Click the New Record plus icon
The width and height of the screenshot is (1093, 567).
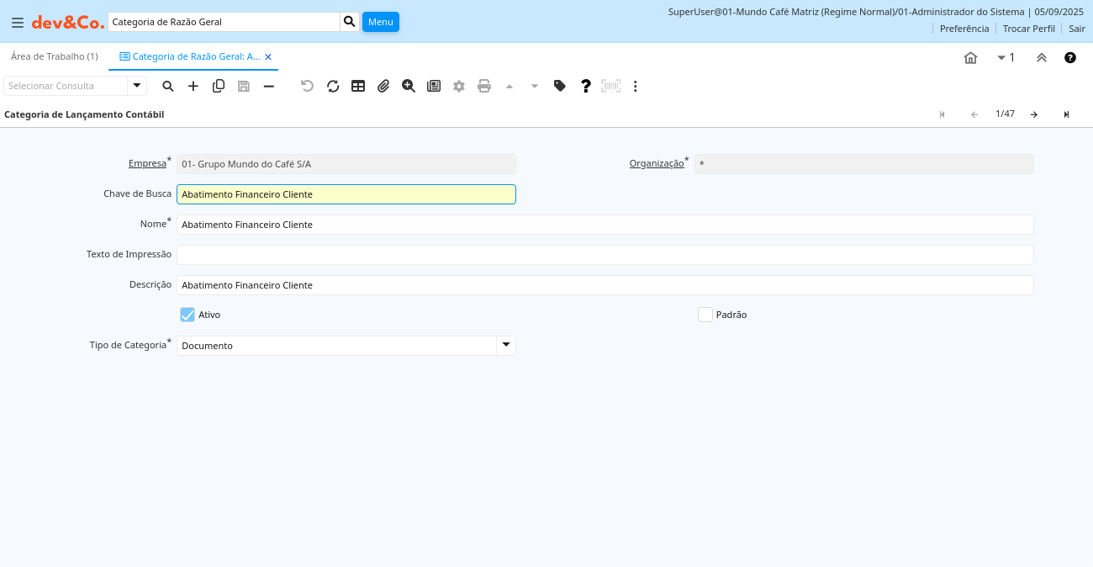193,86
